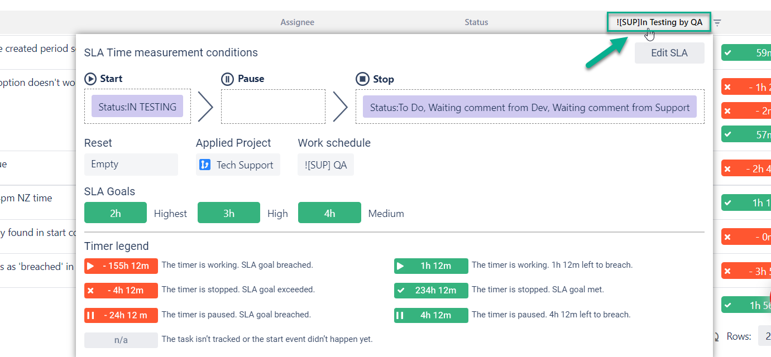Click the ![SUP] QA work schedule chip
Screen dimensions: 771x357
pos(325,165)
